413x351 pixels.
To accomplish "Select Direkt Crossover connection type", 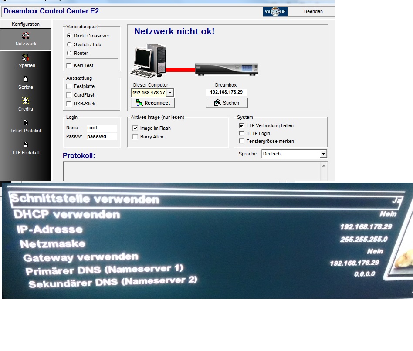I will [x=69, y=36].
